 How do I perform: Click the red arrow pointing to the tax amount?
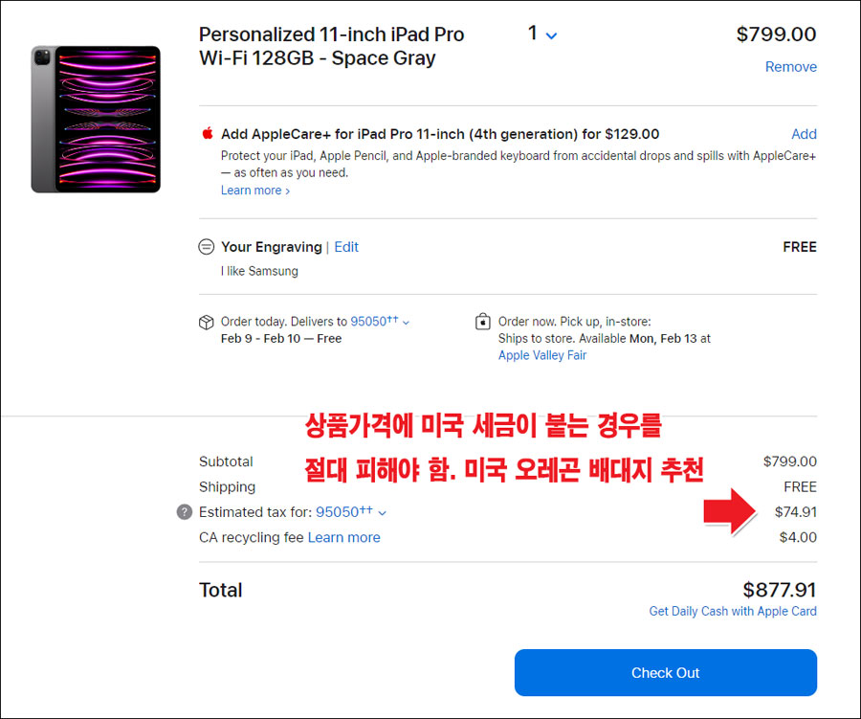[730, 510]
